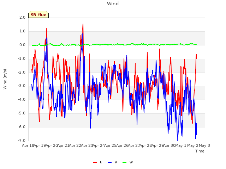Click the 'Apr 30' x-axis tick label
This screenshot has width=226, height=169.
(169, 145)
